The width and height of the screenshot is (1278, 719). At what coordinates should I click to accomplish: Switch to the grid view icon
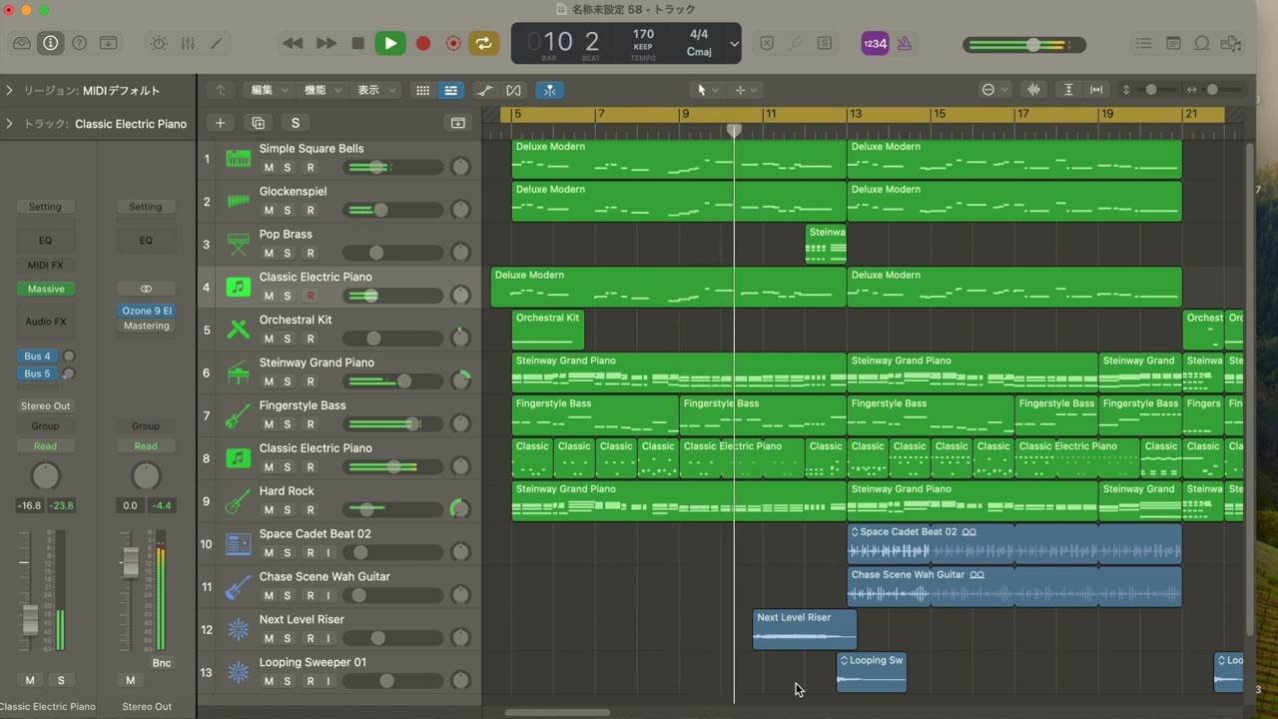point(423,90)
